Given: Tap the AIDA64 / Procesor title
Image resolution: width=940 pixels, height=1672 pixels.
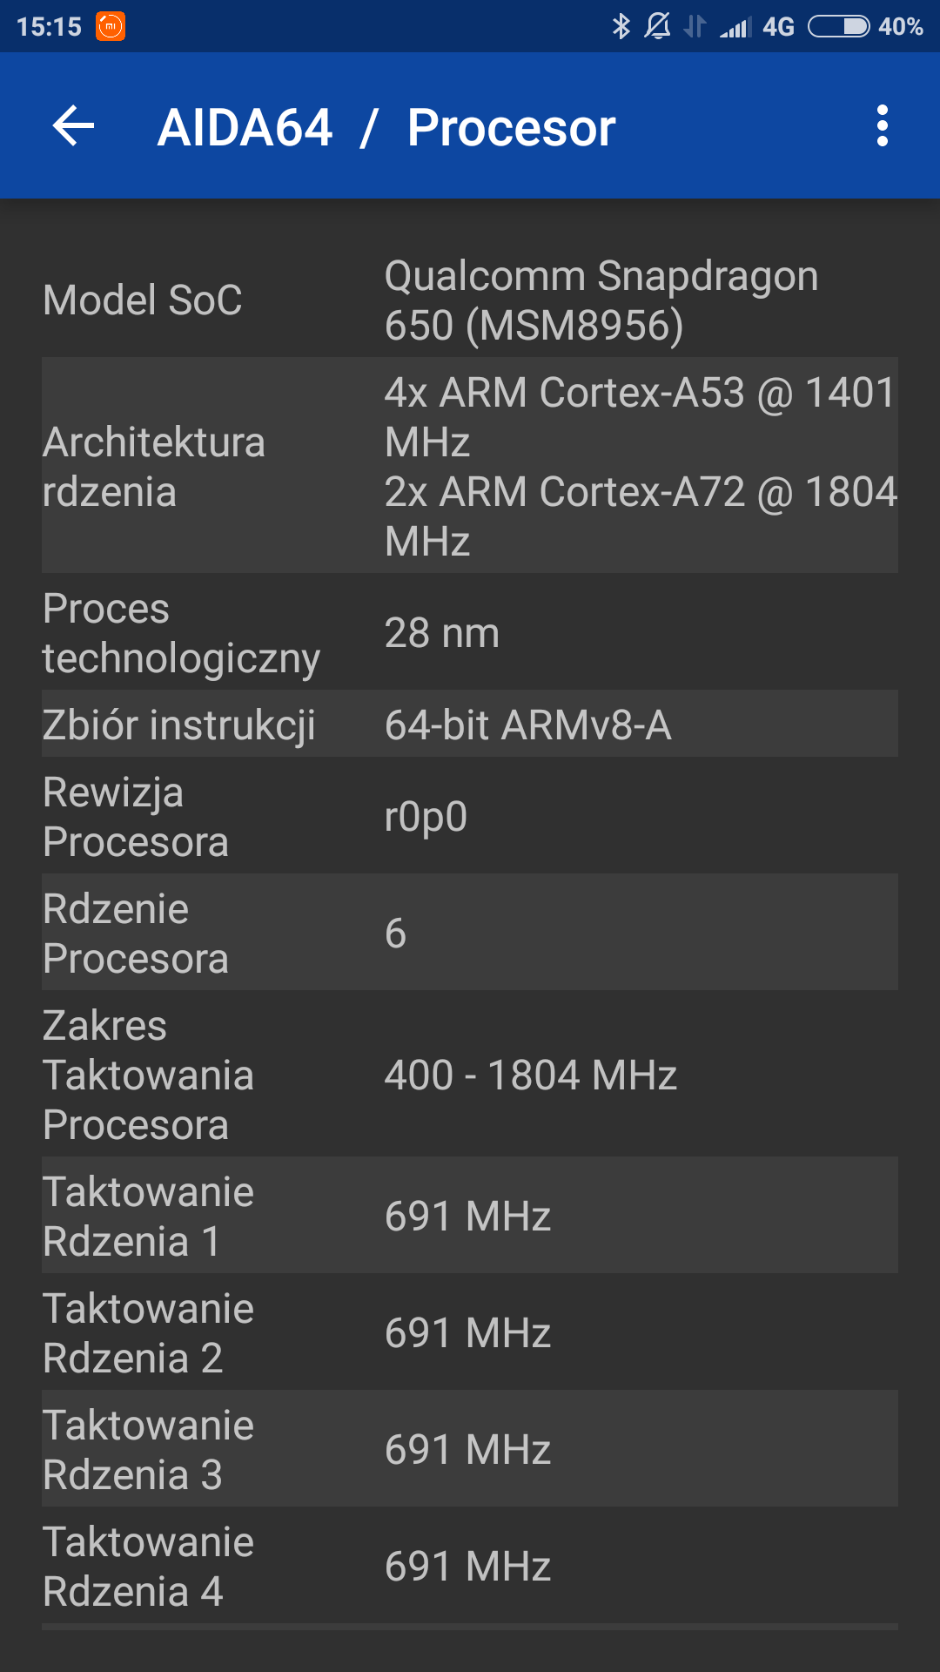Looking at the screenshot, I should 386,128.
